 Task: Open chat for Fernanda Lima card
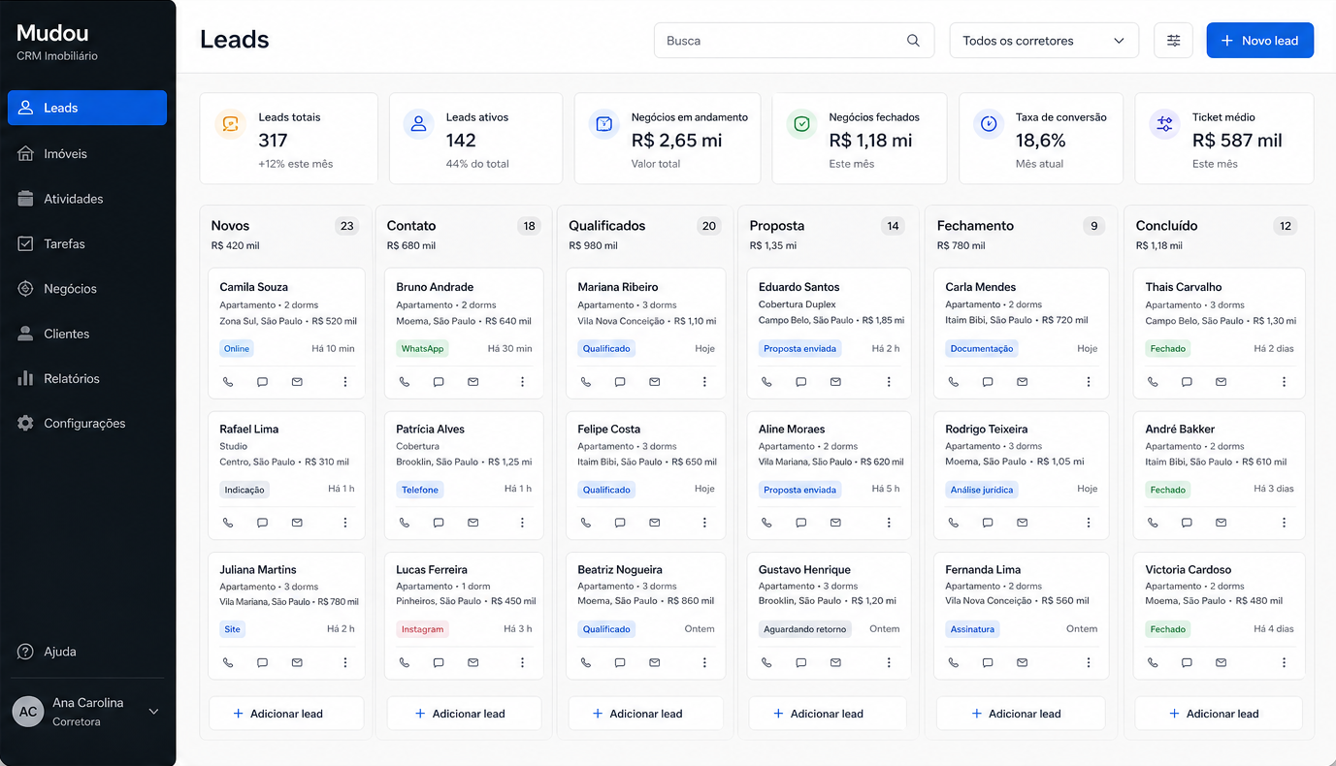click(x=988, y=663)
